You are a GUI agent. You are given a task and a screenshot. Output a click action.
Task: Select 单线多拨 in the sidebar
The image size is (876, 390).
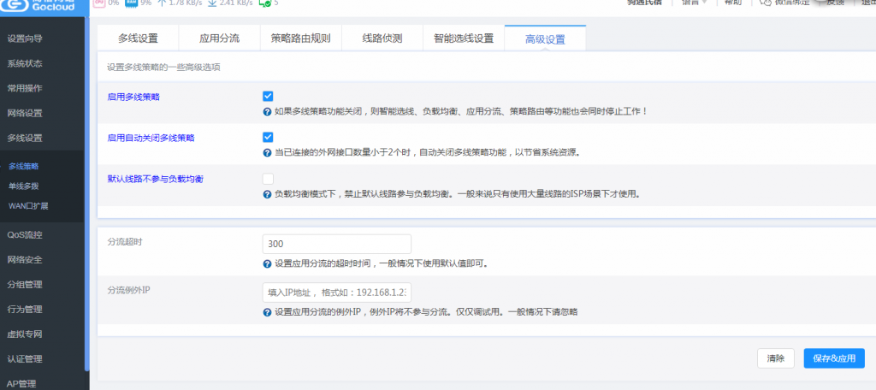(23, 186)
